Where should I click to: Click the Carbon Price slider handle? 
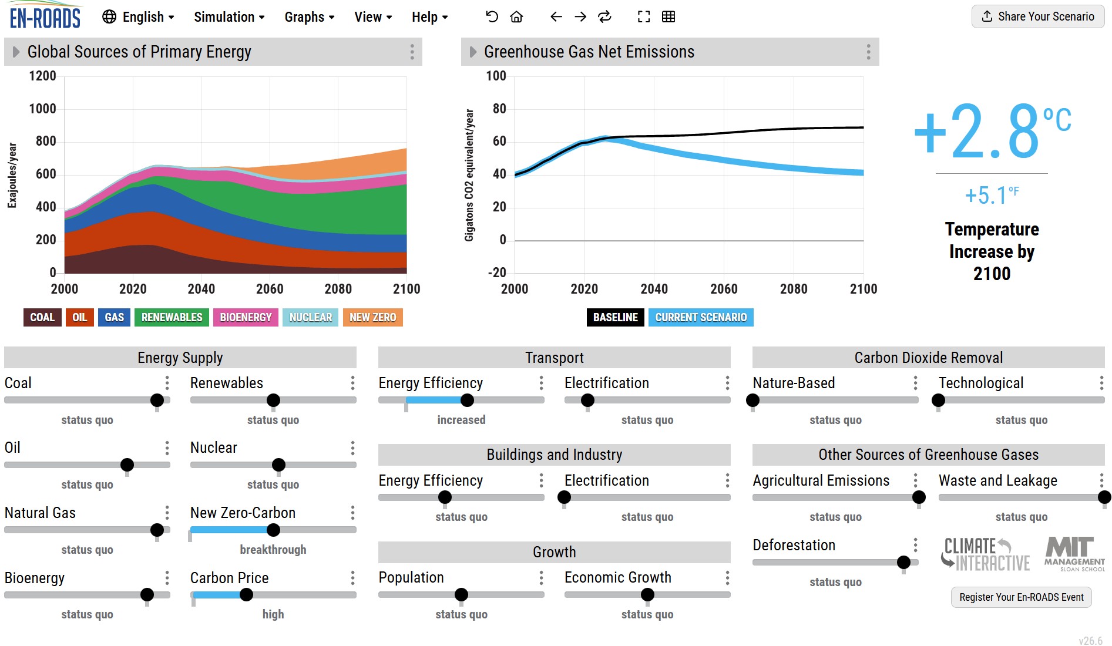tap(247, 595)
